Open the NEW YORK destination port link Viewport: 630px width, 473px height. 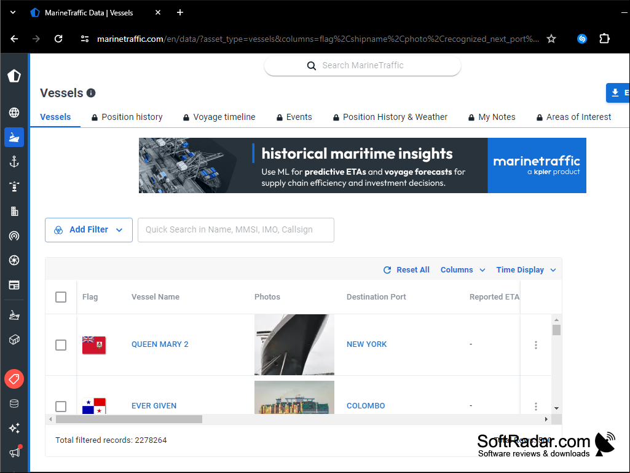coord(366,344)
